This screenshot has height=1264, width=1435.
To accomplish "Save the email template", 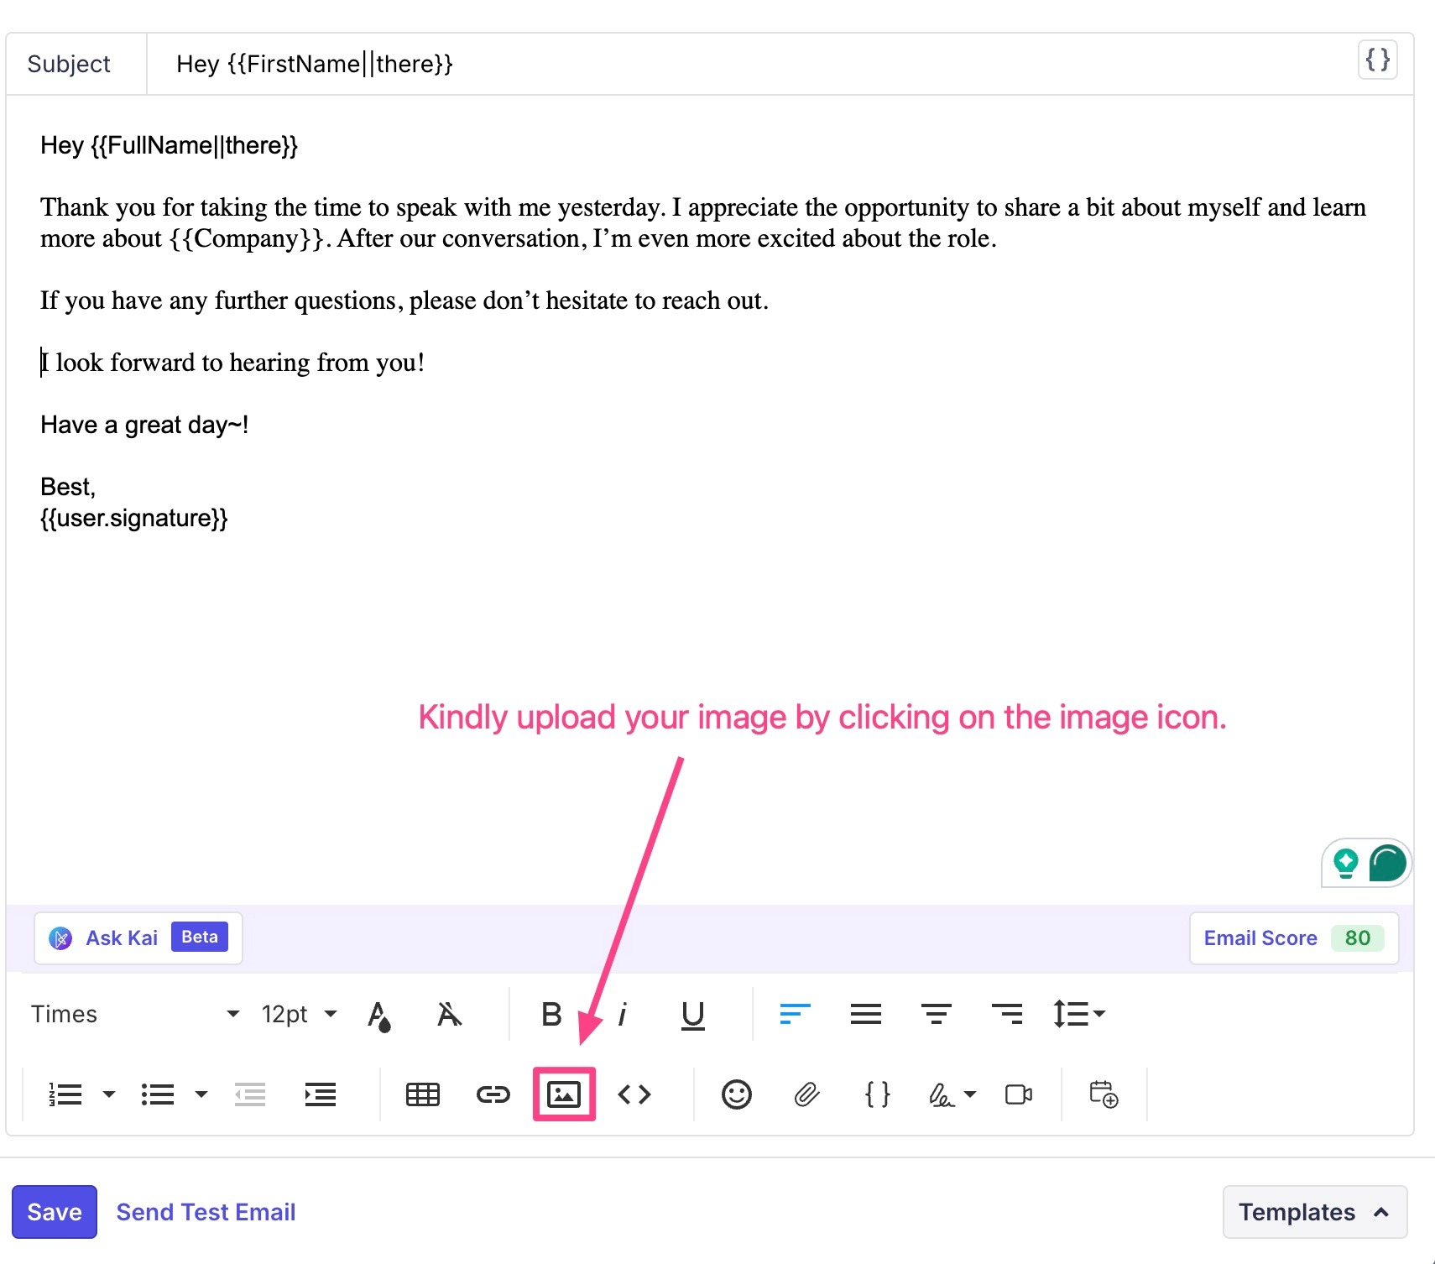I will [55, 1212].
